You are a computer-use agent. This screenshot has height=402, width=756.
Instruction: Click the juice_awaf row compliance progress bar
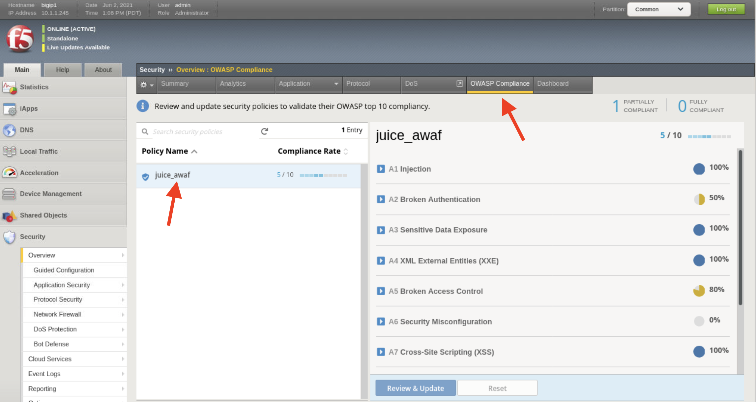pyautogui.click(x=323, y=175)
